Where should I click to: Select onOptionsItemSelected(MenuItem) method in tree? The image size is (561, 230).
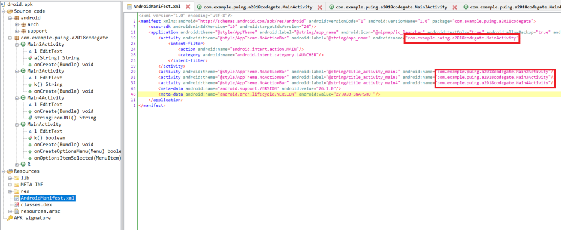pyautogui.click(x=78, y=158)
